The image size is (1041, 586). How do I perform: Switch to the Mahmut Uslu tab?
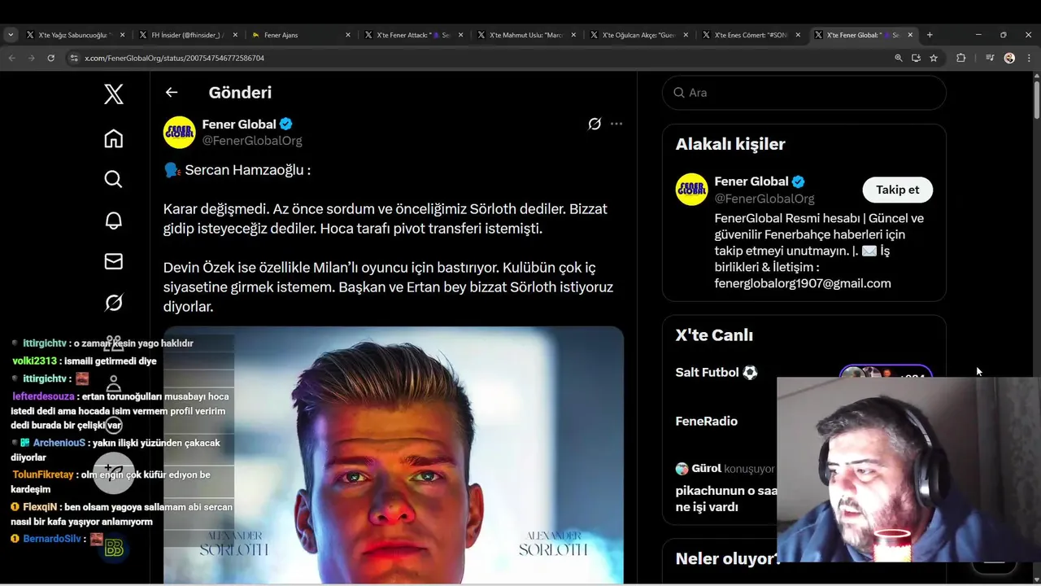pos(526,35)
